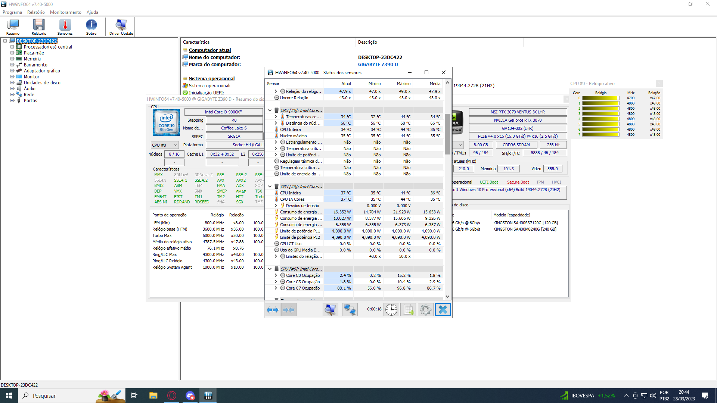This screenshot has width=717, height=403.
Task: Expand the Temperaturas ce... sensor row
Action: pos(276,117)
